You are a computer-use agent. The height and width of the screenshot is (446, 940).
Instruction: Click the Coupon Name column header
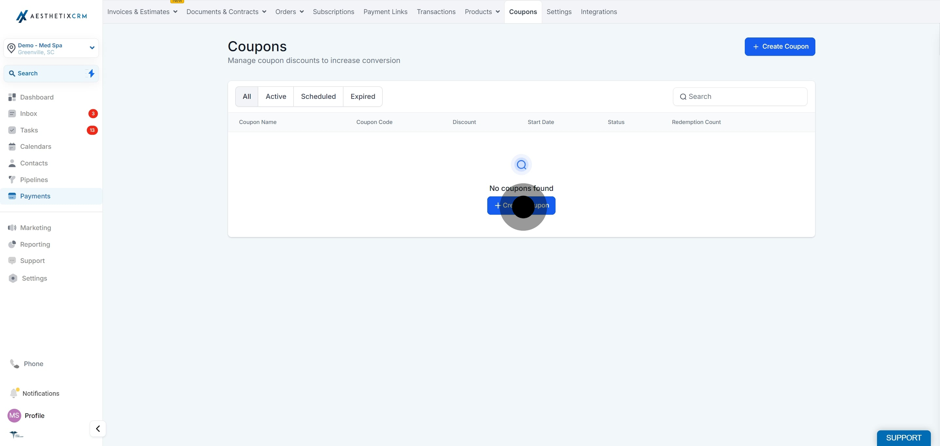[258, 122]
